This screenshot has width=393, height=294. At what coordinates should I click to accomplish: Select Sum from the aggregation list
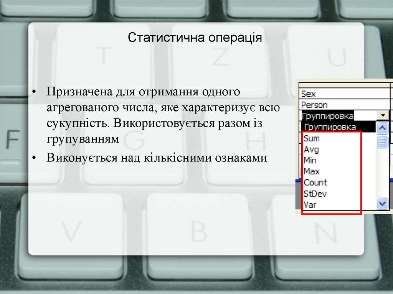[312, 138]
